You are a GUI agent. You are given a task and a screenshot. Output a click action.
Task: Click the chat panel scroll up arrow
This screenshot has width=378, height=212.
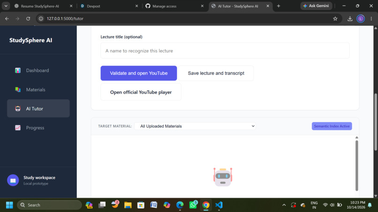(x=356, y=138)
